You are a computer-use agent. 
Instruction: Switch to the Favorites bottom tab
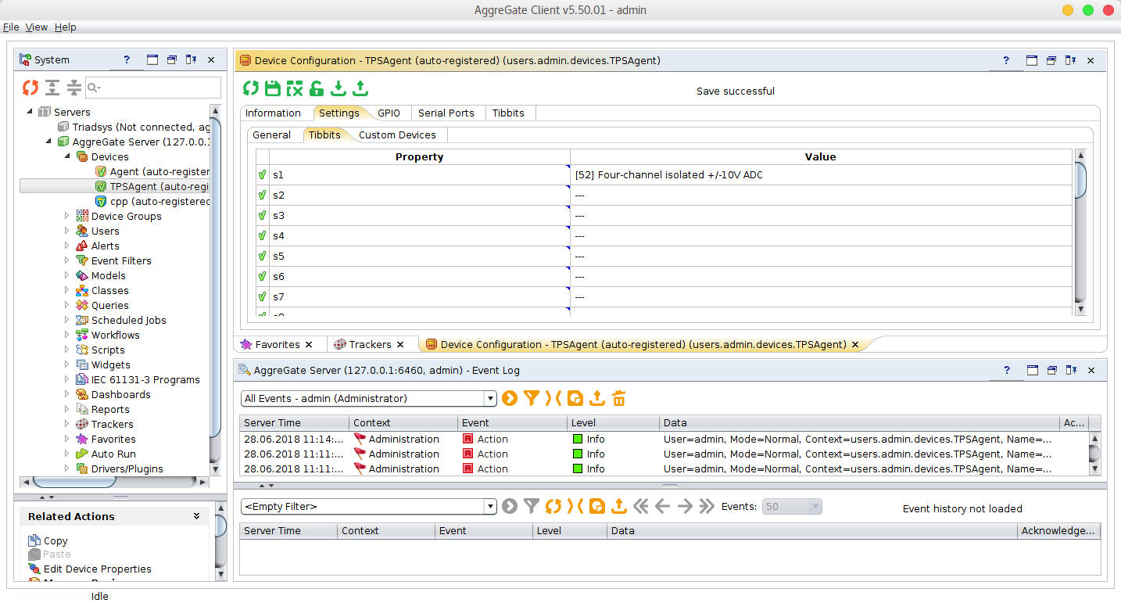[x=278, y=344]
